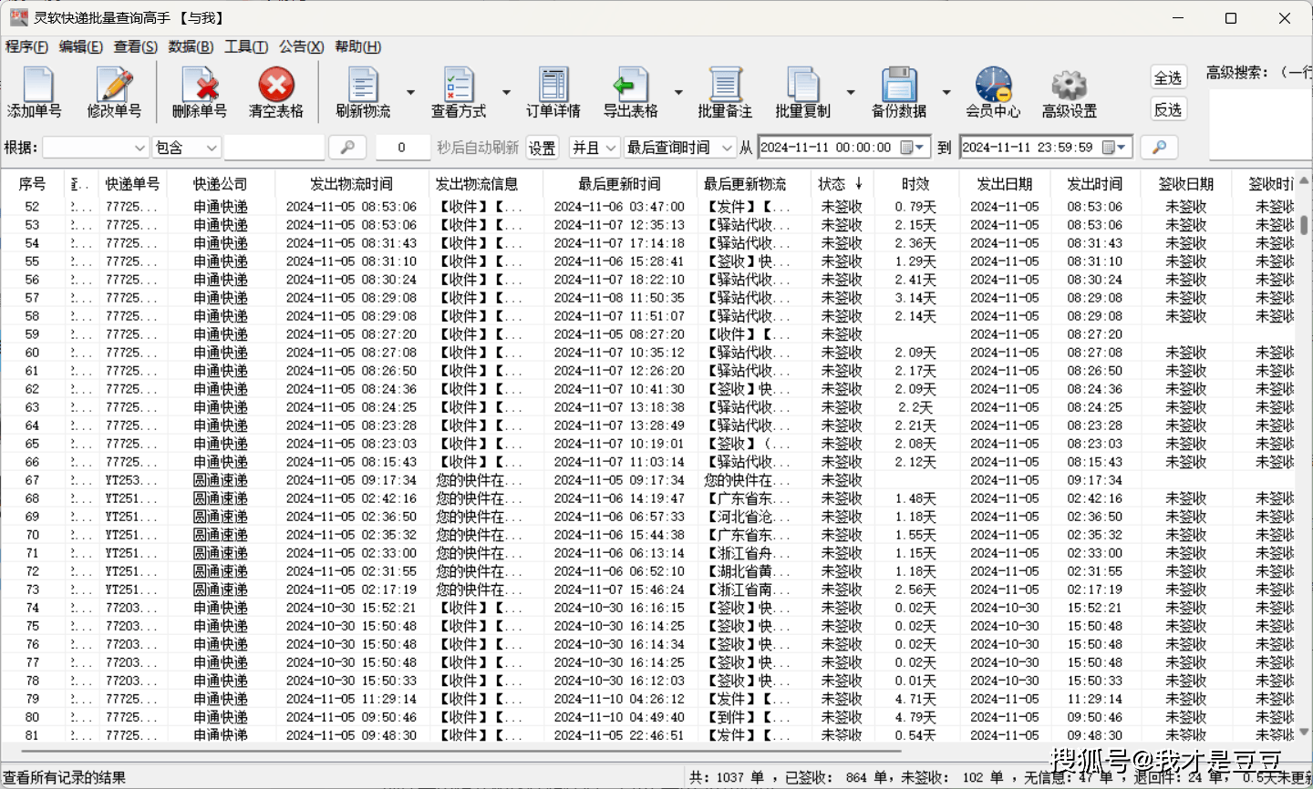The image size is (1313, 789).
Task: Expand the 批量复制 dropdown arrow
Action: pos(851,92)
